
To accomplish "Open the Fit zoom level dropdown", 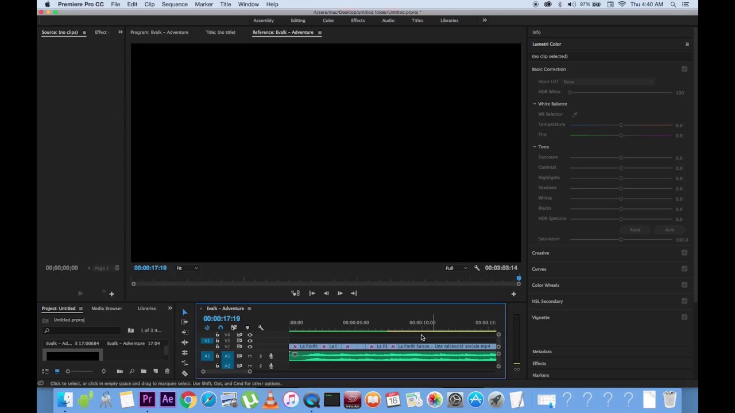I will 187,268.
